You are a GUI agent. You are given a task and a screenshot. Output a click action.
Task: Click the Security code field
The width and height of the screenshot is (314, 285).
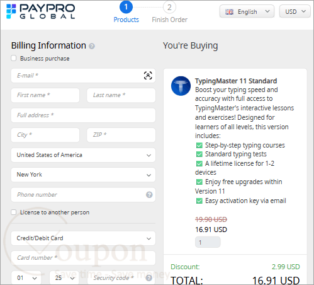point(121,278)
